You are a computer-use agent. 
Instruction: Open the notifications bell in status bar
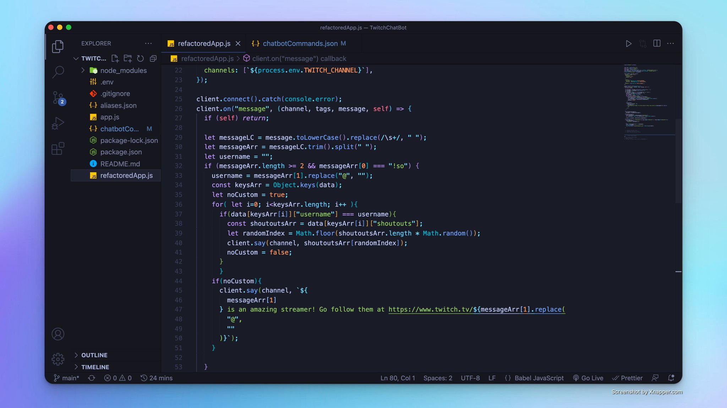click(x=671, y=378)
